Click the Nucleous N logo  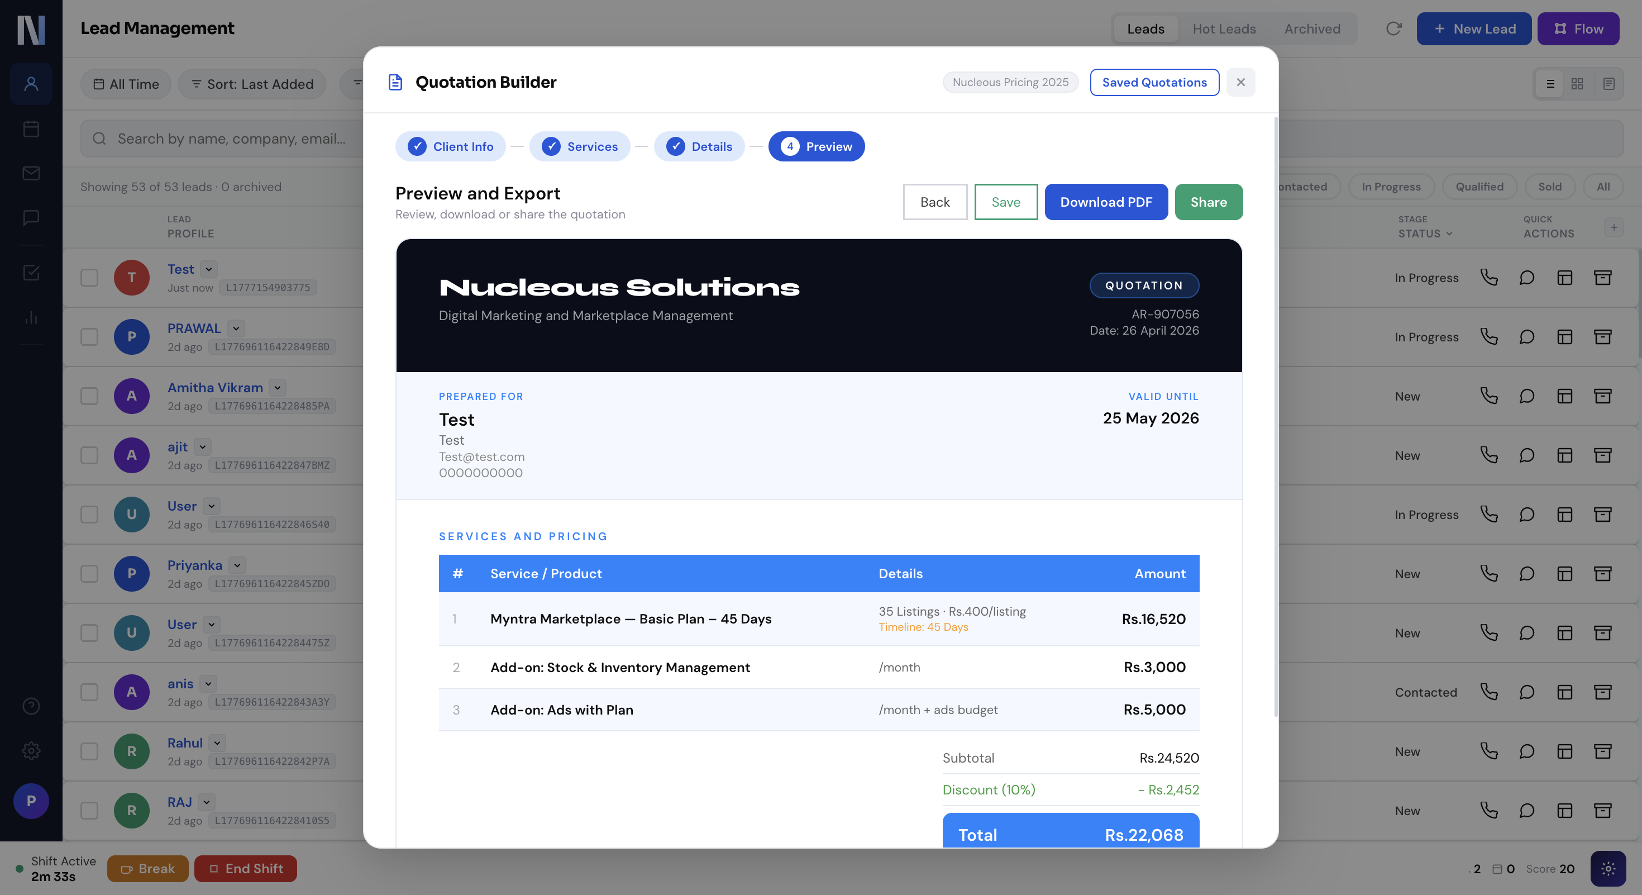[x=31, y=29]
